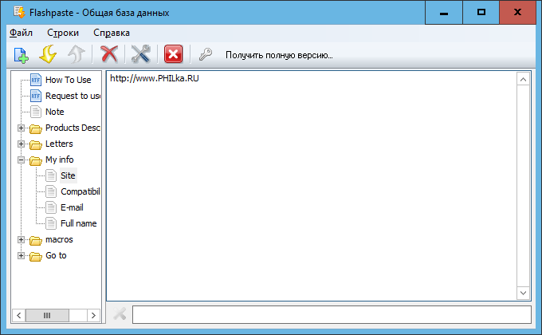
Task: Click the document icon beside Full name
Action: point(51,223)
